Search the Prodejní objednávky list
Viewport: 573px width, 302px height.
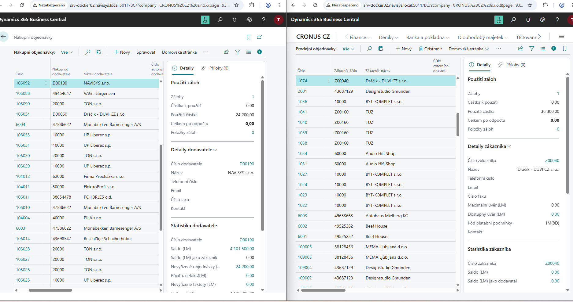pos(369,49)
